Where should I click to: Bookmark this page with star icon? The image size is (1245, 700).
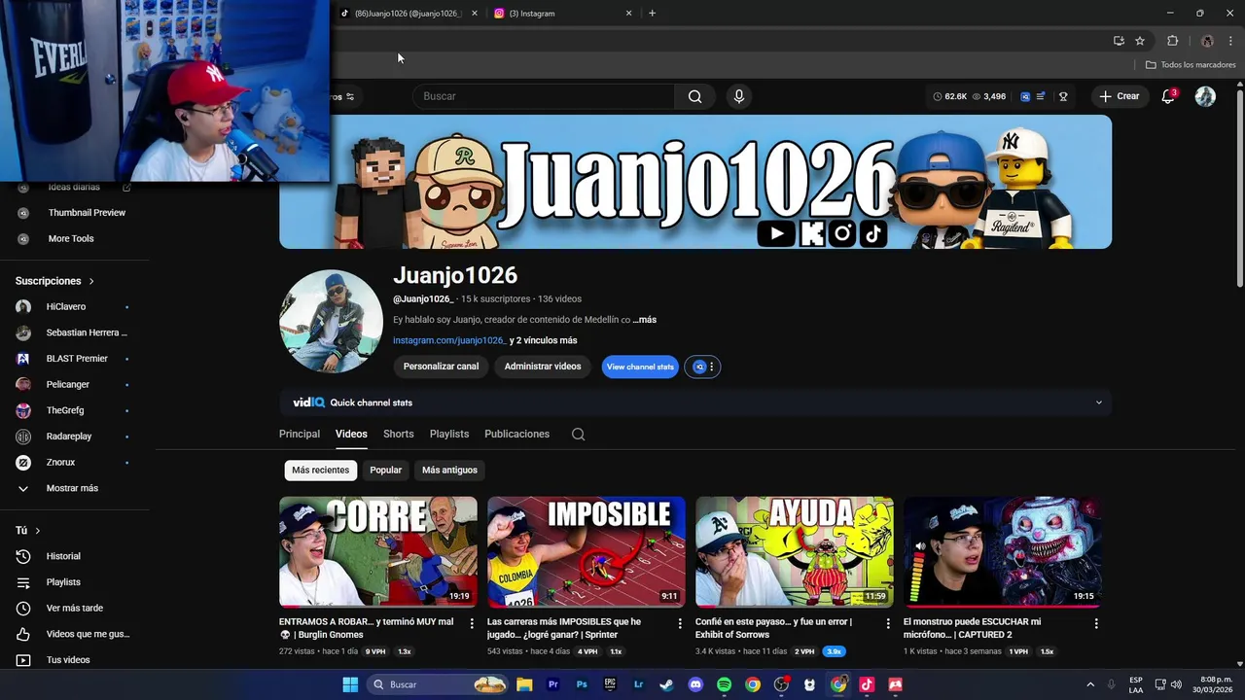(x=1140, y=41)
